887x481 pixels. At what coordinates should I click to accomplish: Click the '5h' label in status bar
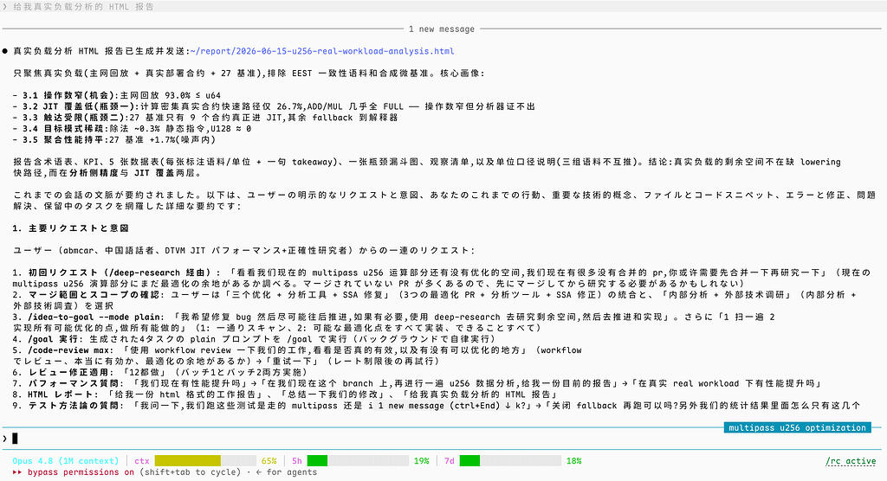[x=297, y=460]
